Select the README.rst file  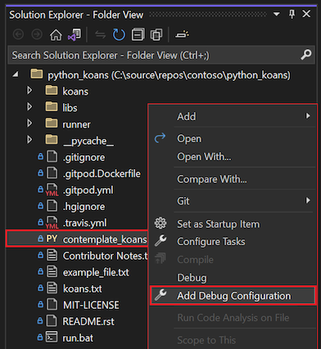pos(88,321)
